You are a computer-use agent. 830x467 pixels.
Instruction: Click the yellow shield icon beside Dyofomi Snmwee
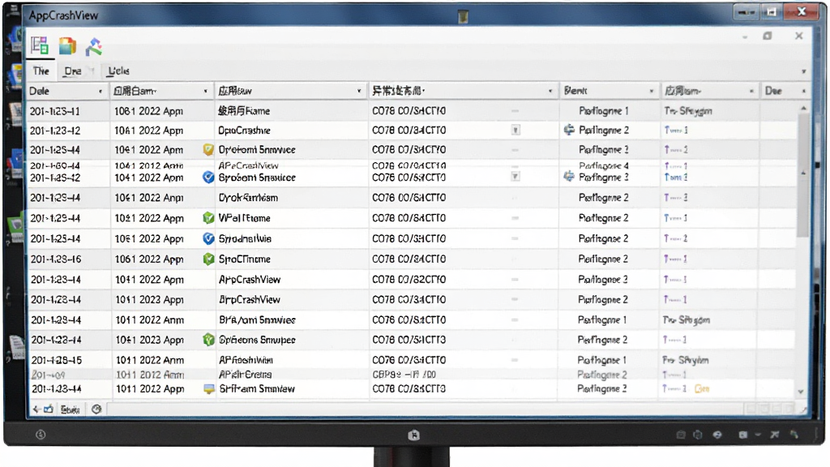(208, 150)
